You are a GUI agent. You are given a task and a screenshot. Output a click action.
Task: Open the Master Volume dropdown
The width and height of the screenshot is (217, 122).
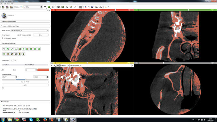[x=29, y=30]
